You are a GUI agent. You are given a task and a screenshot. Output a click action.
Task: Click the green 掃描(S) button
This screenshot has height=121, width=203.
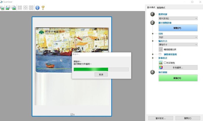pyautogui.click(x=178, y=78)
